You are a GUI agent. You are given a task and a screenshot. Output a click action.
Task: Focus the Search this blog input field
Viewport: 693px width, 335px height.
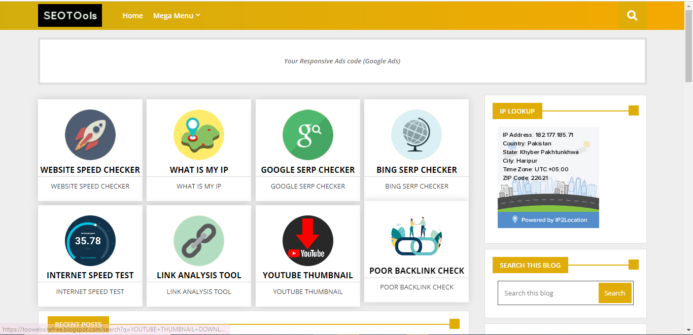coord(548,293)
